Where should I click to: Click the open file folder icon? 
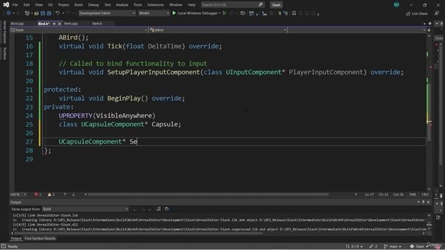36,13
